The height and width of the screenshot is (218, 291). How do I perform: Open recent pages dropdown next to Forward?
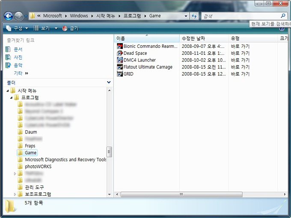pyautogui.click(x=26, y=16)
